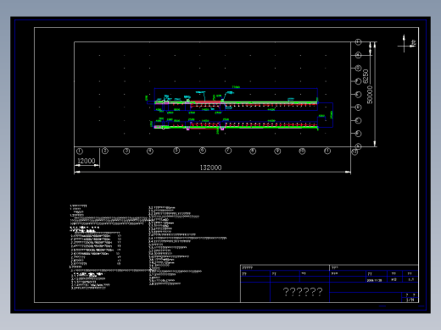Pick the vertical 6250 dimension text
Screen dimensions: 441x330
coord(366,76)
